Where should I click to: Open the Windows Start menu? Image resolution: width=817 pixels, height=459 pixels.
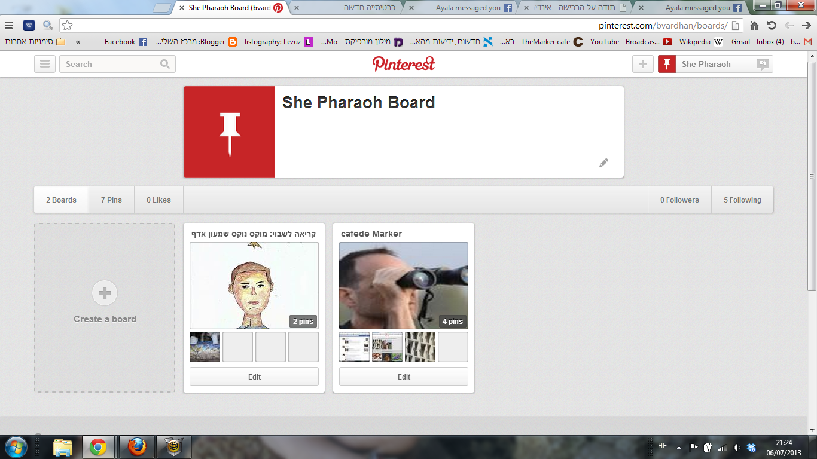tap(16, 447)
